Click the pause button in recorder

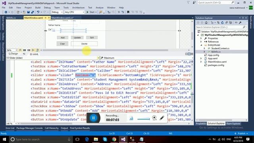click(x=94, y=118)
